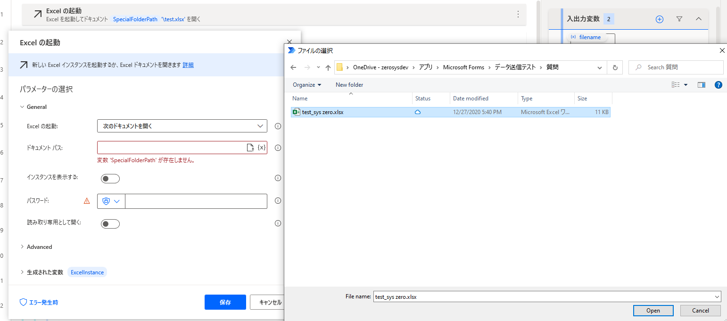Viewport: 727px width, 321px height.
Task: Click the File name text field
Action: click(543, 297)
